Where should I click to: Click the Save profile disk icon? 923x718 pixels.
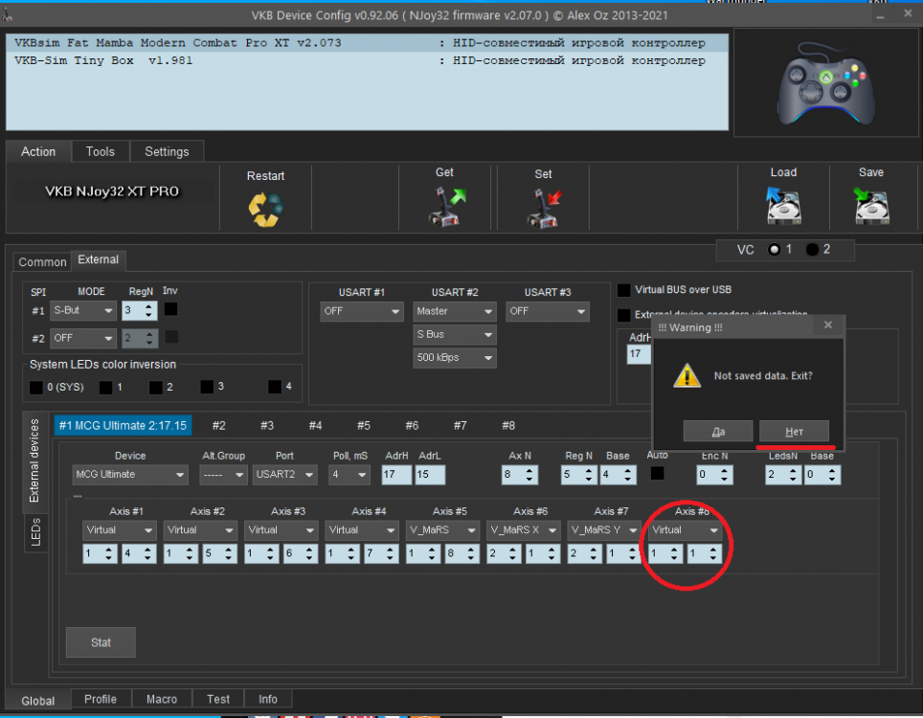(870, 204)
